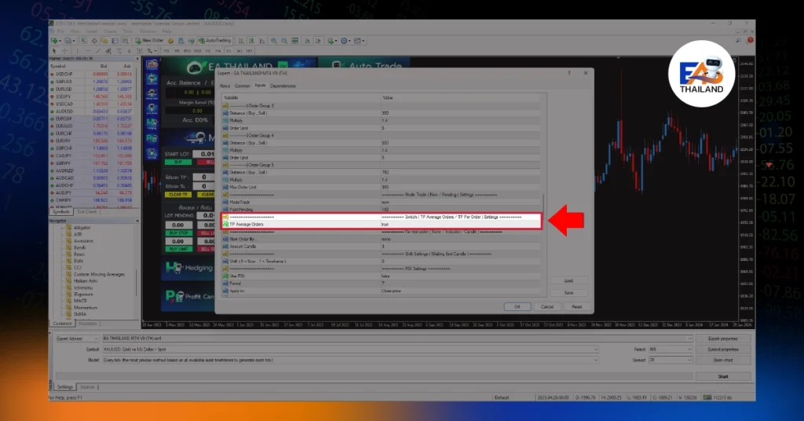The height and width of the screenshot is (421, 804).
Task: Click the Profit Cancel panel icon
Action: coord(172,295)
